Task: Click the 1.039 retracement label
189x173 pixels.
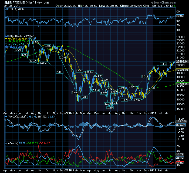Action: tap(124, 100)
